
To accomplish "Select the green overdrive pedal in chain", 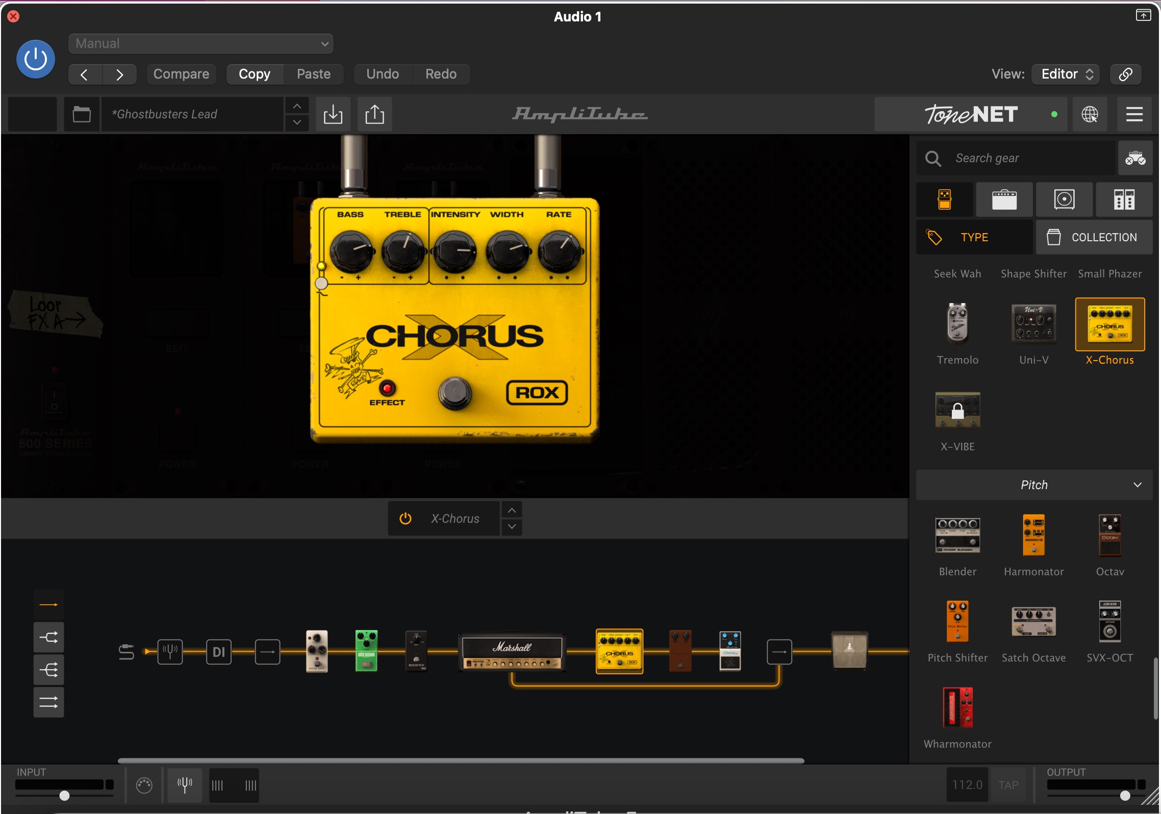I will [x=366, y=651].
